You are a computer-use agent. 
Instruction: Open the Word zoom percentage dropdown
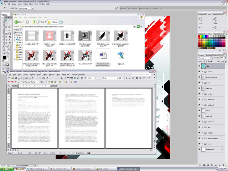[x=95, y=78]
